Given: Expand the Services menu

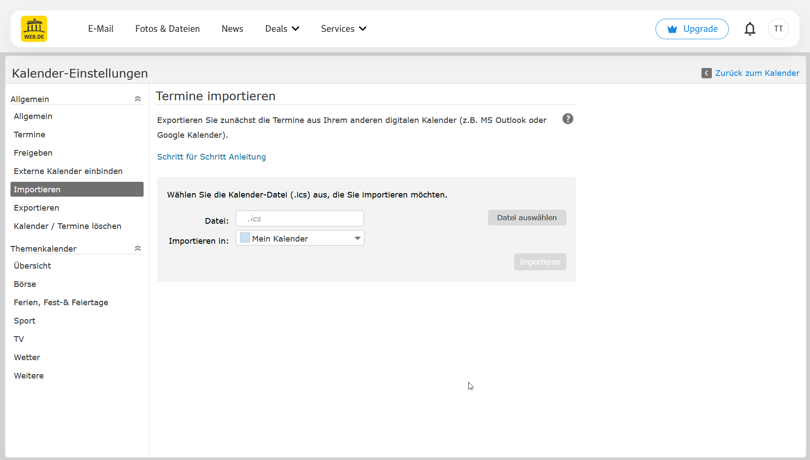Looking at the screenshot, I should [343, 29].
